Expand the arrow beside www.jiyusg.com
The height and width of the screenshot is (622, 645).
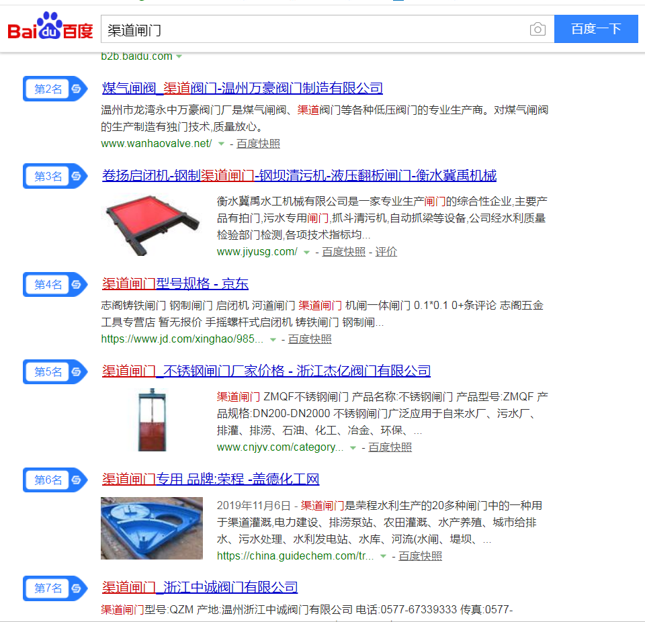[306, 252]
